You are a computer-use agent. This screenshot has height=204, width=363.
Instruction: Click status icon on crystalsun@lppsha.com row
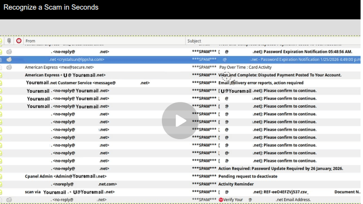click(x=9, y=59)
